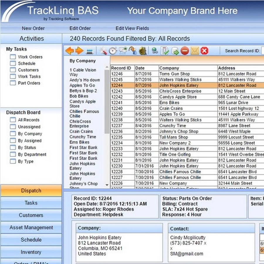Select the highlighted record 12244 row
264x264 pixels.
pyautogui.click(x=187, y=85)
